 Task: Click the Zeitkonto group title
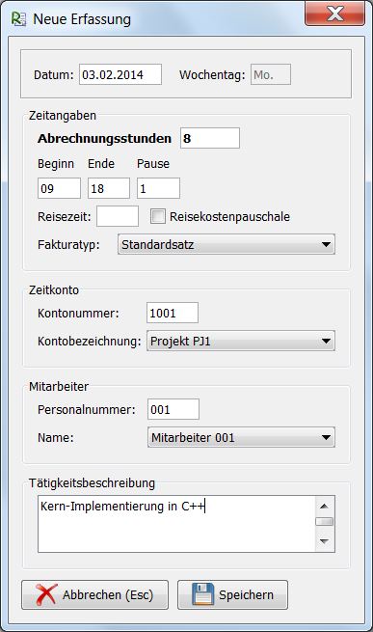click(x=54, y=290)
